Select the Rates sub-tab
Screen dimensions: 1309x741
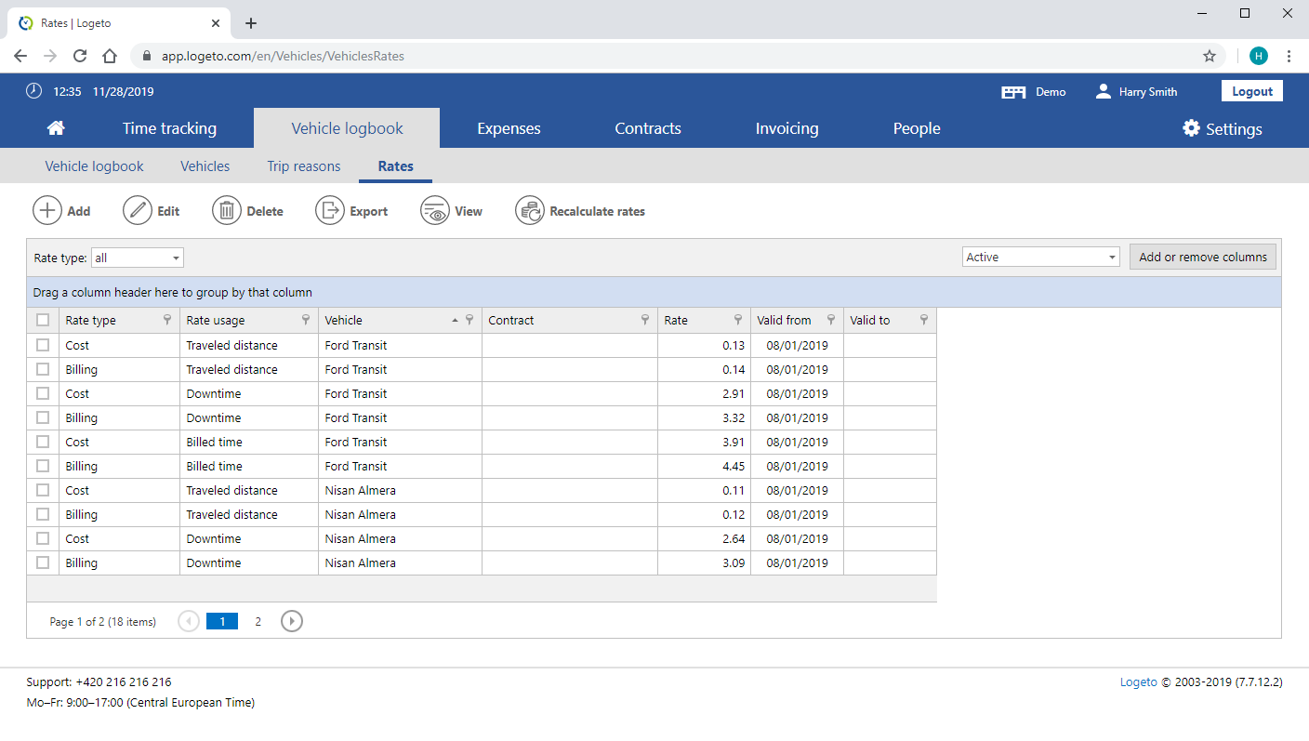pos(396,166)
